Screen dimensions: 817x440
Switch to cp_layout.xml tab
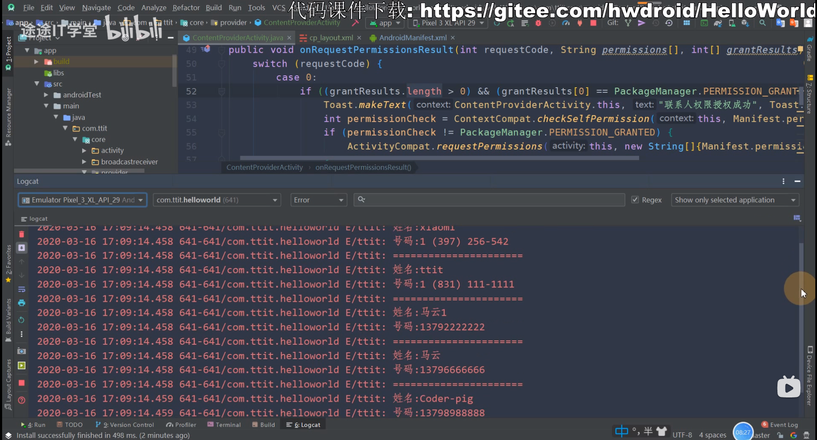pyautogui.click(x=331, y=38)
